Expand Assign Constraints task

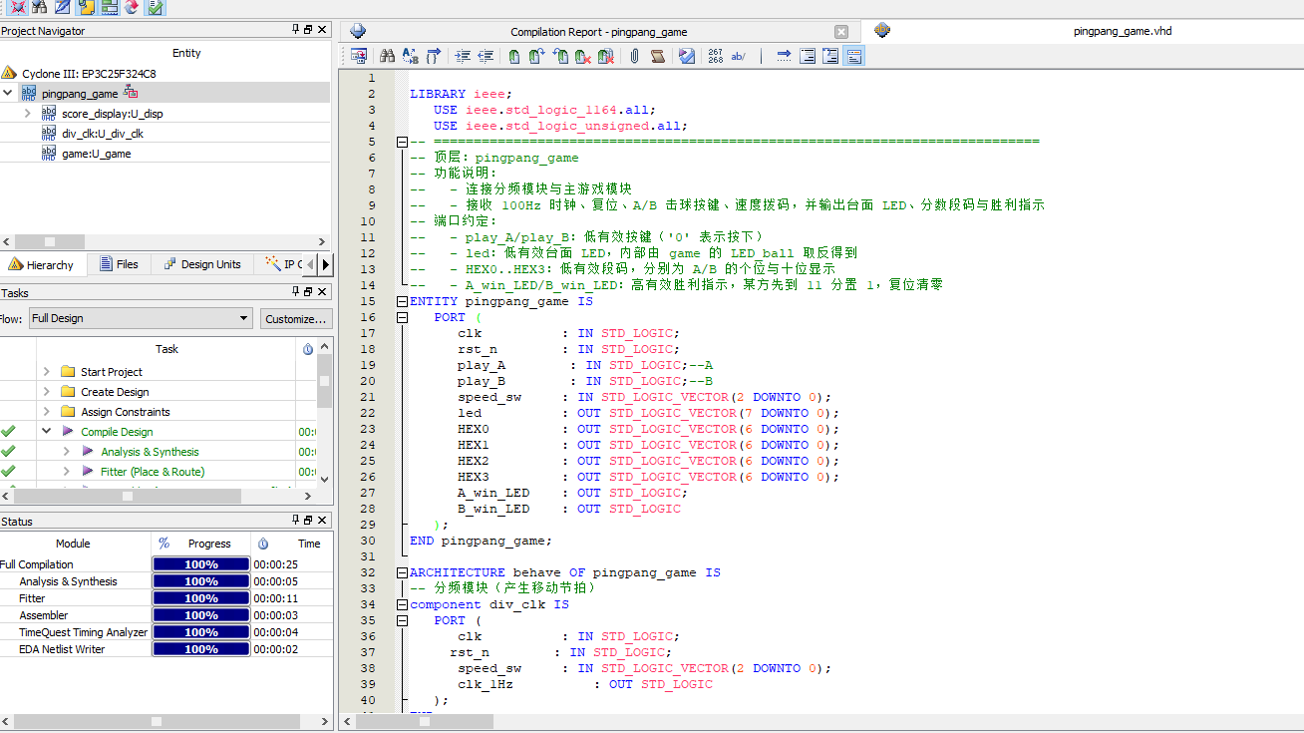point(46,411)
